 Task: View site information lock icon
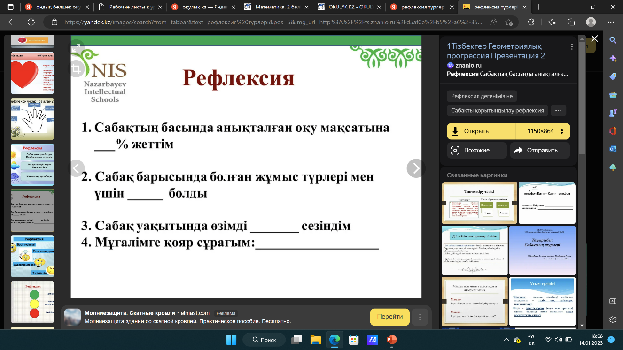pos(54,22)
